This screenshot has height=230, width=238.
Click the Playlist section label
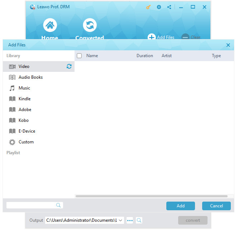point(13,153)
